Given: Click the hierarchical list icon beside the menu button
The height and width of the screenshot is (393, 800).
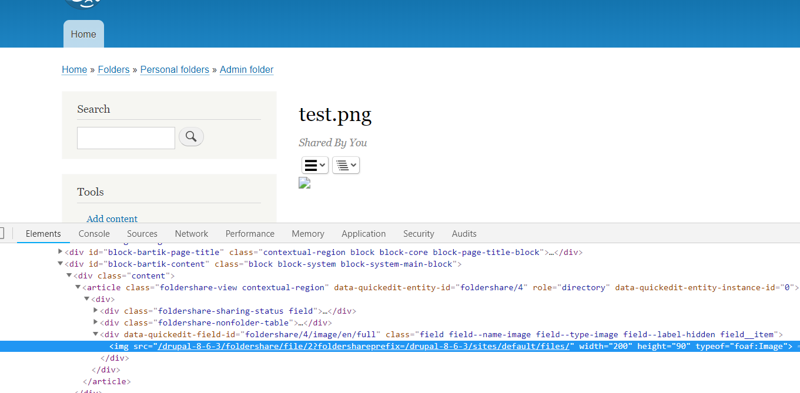Looking at the screenshot, I should click(343, 165).
